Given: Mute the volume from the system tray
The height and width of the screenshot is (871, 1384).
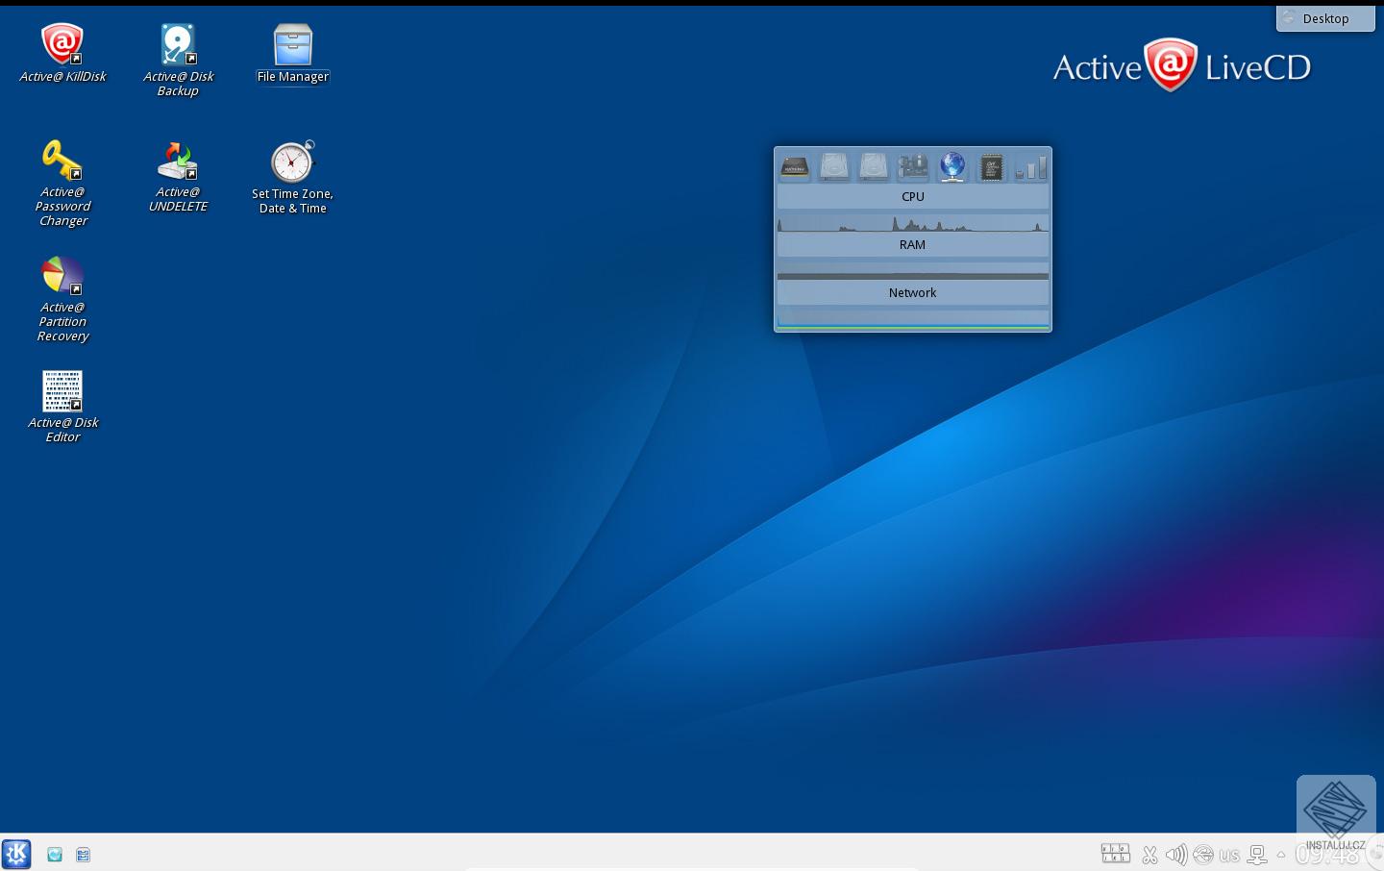Looking at the screenshot, I should pos(1175,854).
